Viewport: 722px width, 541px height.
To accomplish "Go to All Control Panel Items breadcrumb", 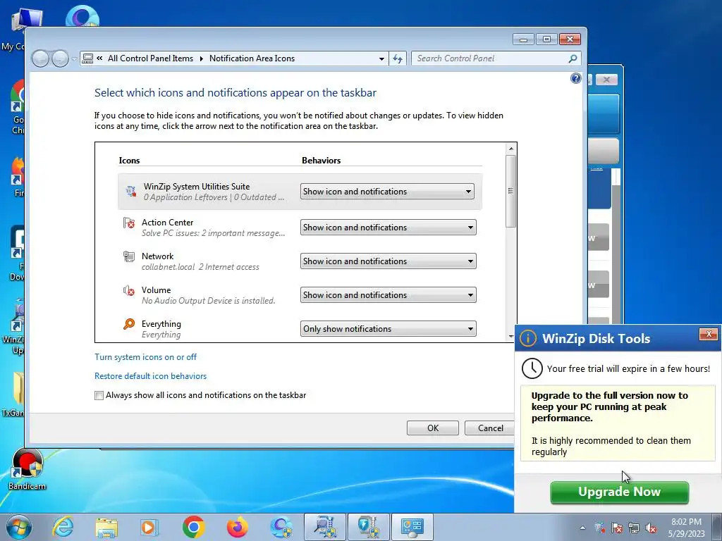I will 151,58.
